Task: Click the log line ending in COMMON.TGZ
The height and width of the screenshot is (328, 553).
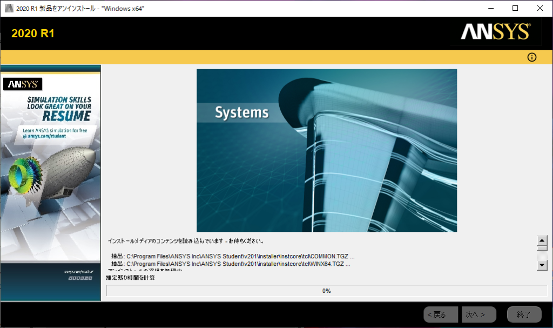Action: tap(233, 256)
